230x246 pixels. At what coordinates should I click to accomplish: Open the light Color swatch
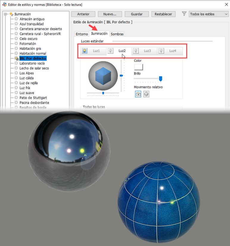point(138,67)
